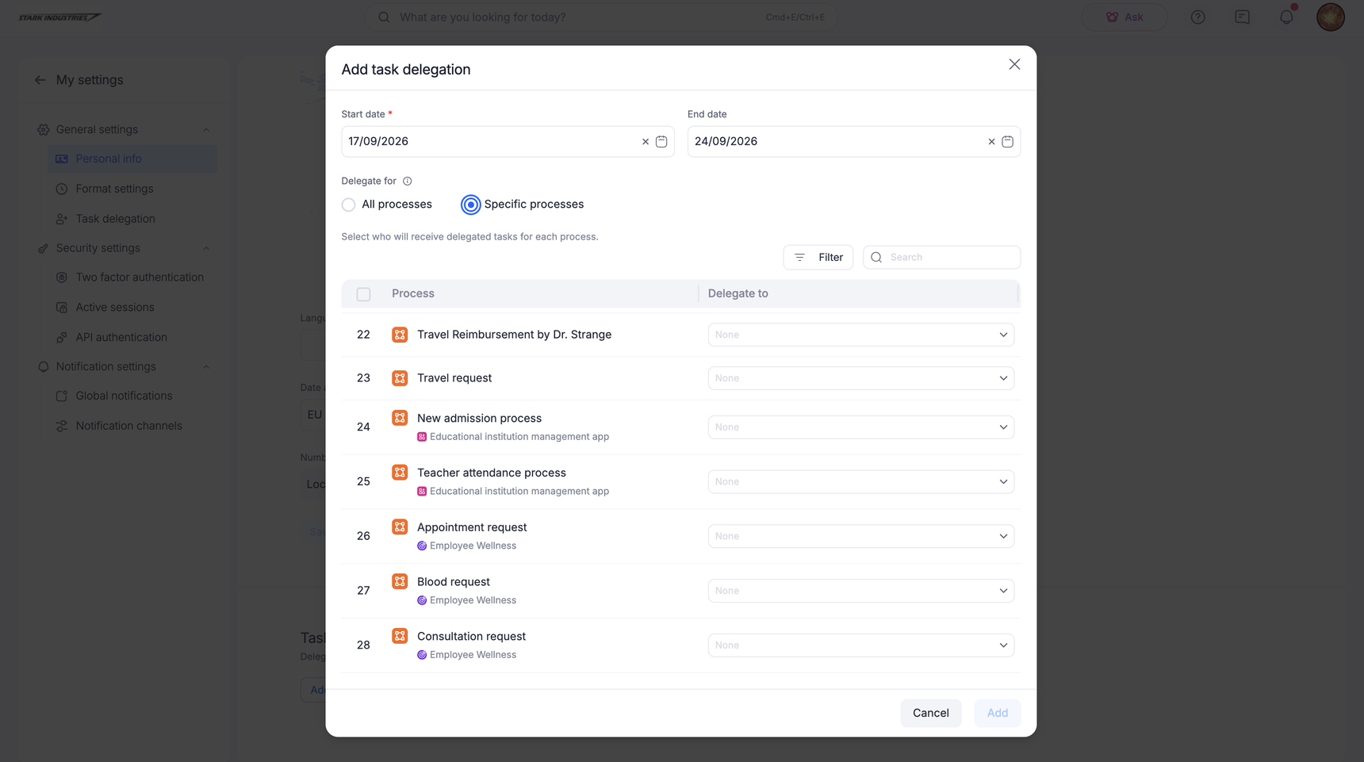Click Educational institution app icon under New admission
Viewport: 1364px width, 762px height.
[x=422, y=437]
